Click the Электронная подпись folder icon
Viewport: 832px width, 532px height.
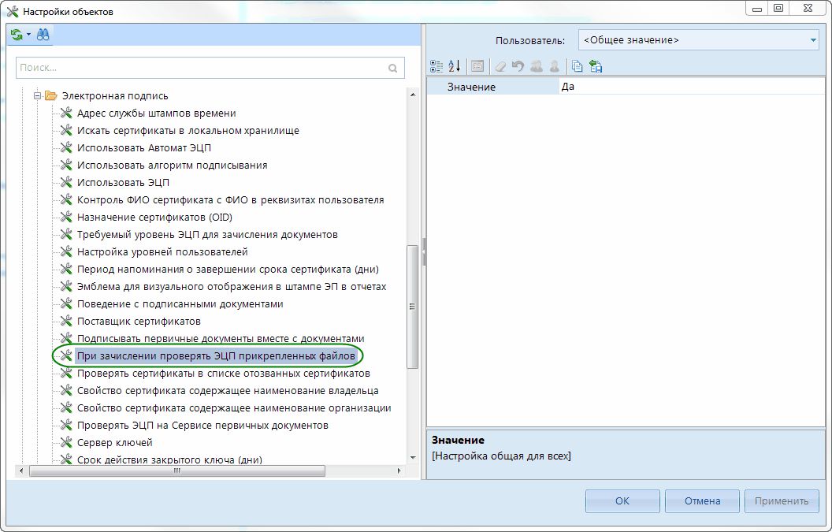51,96
